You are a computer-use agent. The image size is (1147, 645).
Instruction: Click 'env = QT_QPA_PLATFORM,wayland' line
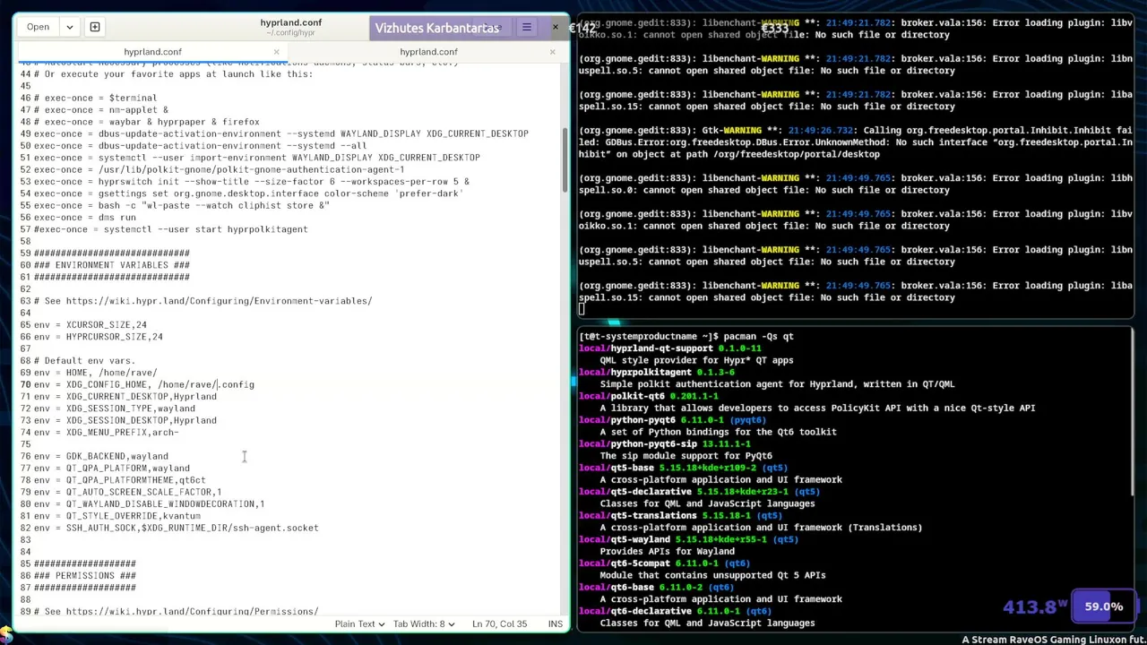pyautogui.click(x=111, y=469)
